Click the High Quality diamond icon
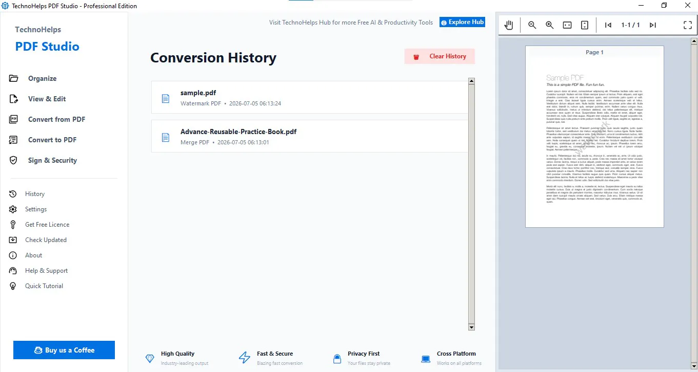The height and width of the screenshot is (372, 698). point(150,358)
